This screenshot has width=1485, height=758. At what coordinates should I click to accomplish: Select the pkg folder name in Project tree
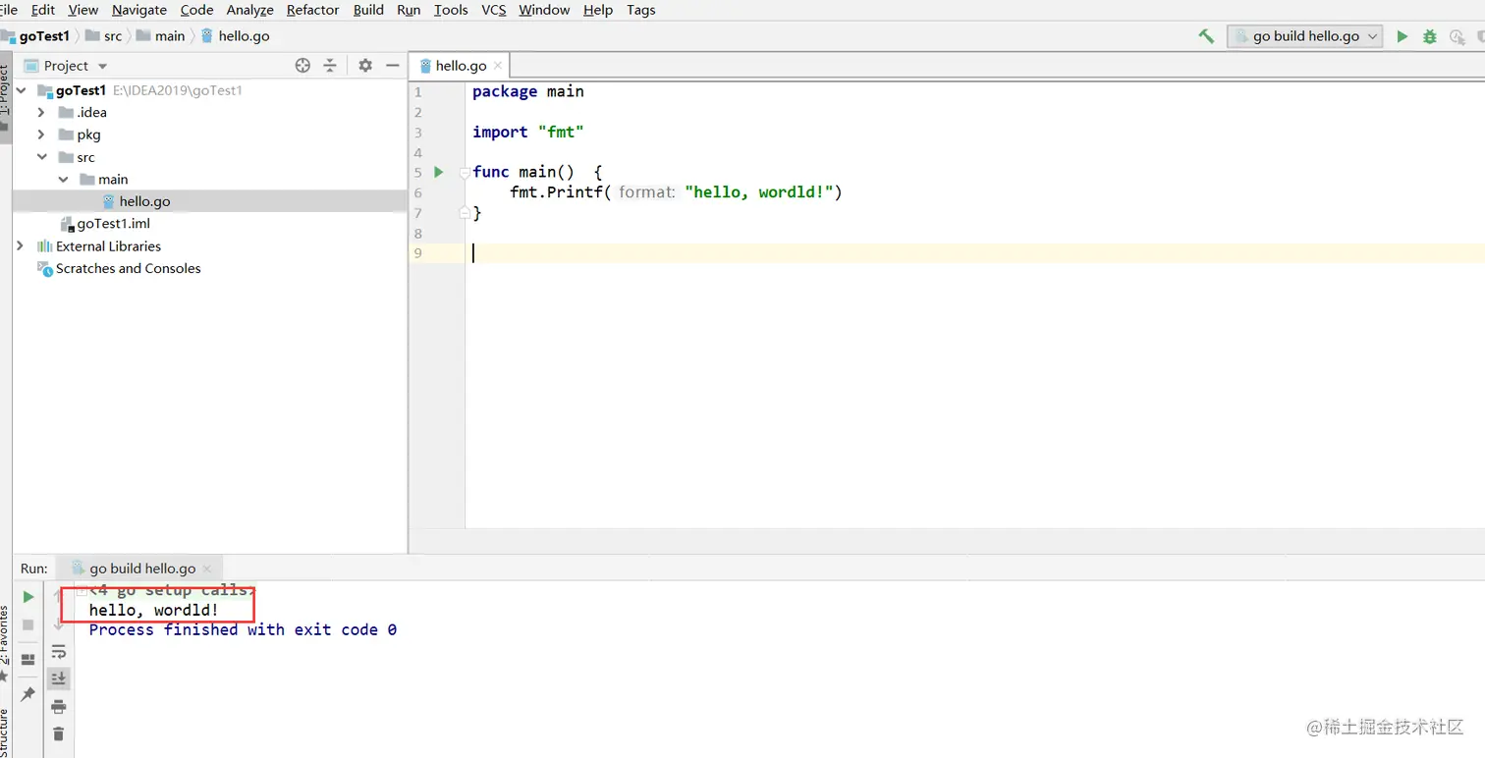(x=88, y=135)
